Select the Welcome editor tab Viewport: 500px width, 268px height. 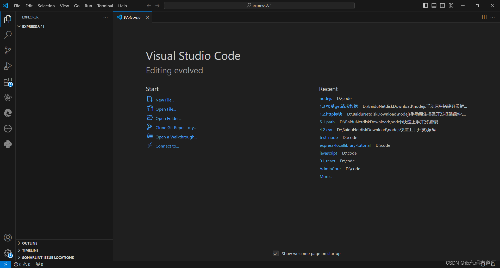point(133,17)
